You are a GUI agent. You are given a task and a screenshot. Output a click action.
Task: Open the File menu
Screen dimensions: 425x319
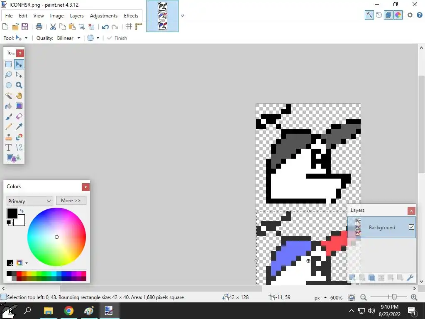pyautogui.click(x=9, y=16)
